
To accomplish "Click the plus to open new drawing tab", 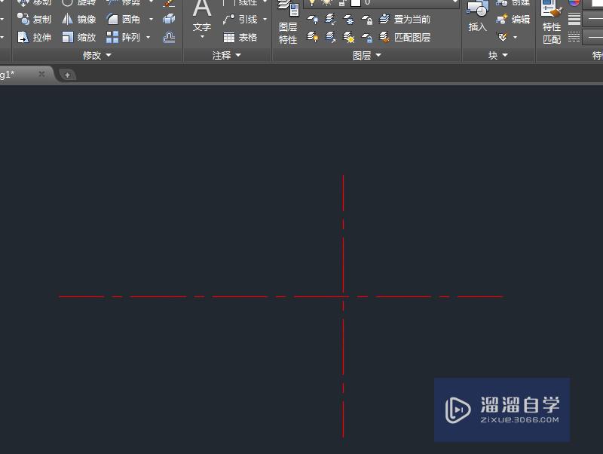I will [68, 75].
